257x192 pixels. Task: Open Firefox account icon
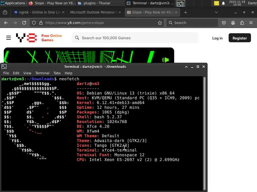pyautogui.click(x=233, y=23)
